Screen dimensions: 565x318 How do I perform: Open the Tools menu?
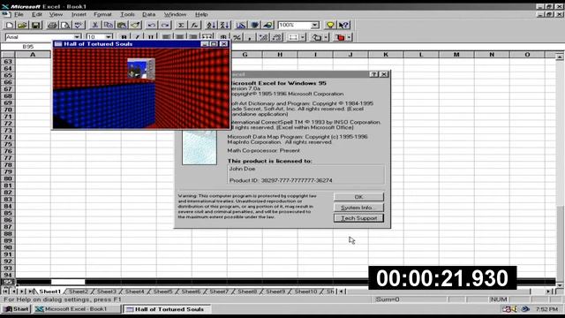(127, 14)
